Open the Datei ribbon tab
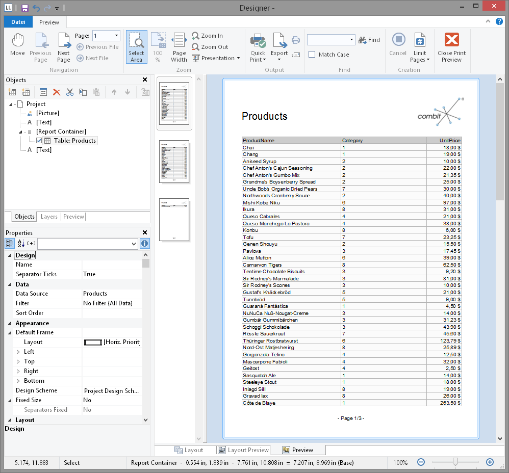The image size is (509, 473). [18, 22]
